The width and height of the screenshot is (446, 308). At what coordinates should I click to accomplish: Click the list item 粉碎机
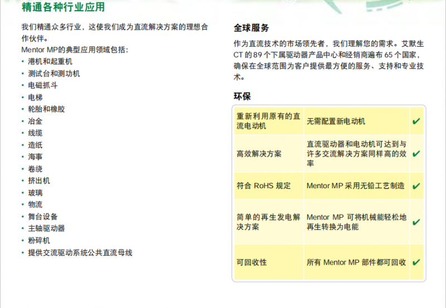[39, 241]
